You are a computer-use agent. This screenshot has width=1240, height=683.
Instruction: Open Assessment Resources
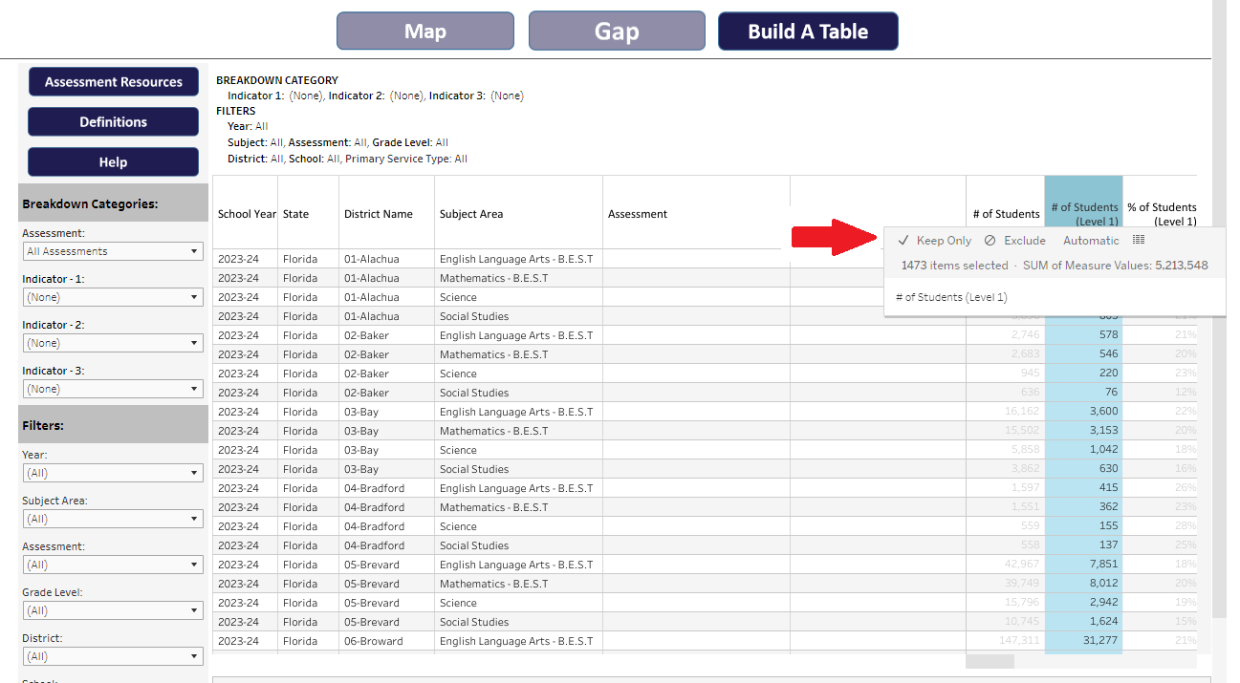point(113,81)
